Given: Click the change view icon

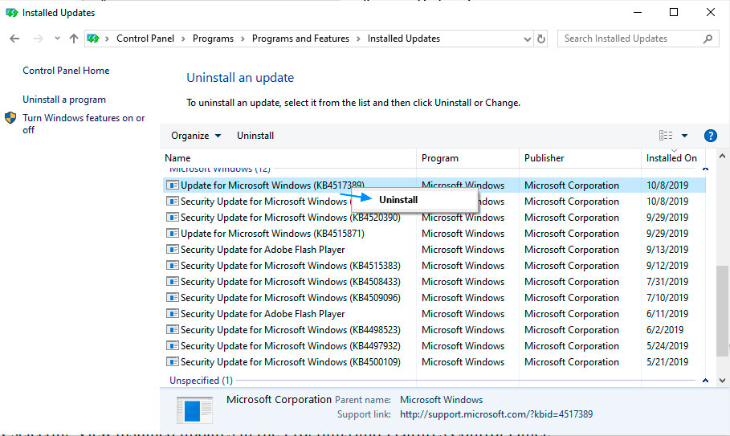Looking at the screenshot, I should [666, 136].
